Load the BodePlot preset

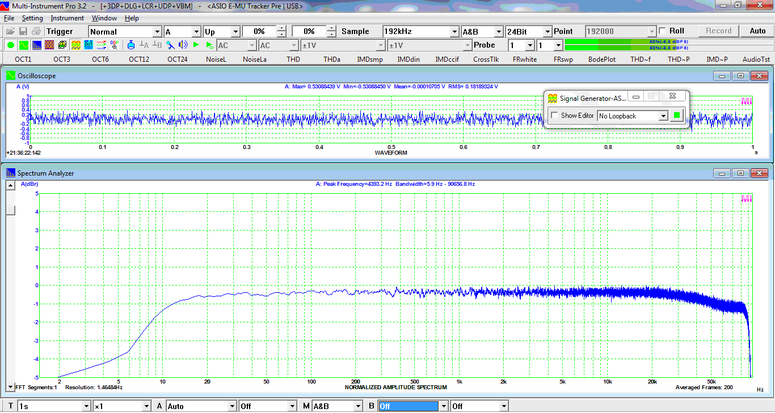coord(602,59)
